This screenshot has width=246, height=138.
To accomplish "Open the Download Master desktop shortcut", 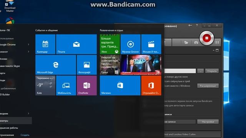I will point(10,6).
